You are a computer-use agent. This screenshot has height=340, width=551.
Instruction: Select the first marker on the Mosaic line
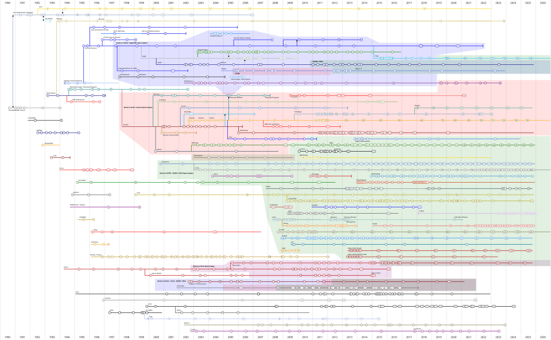click(59, 21)
